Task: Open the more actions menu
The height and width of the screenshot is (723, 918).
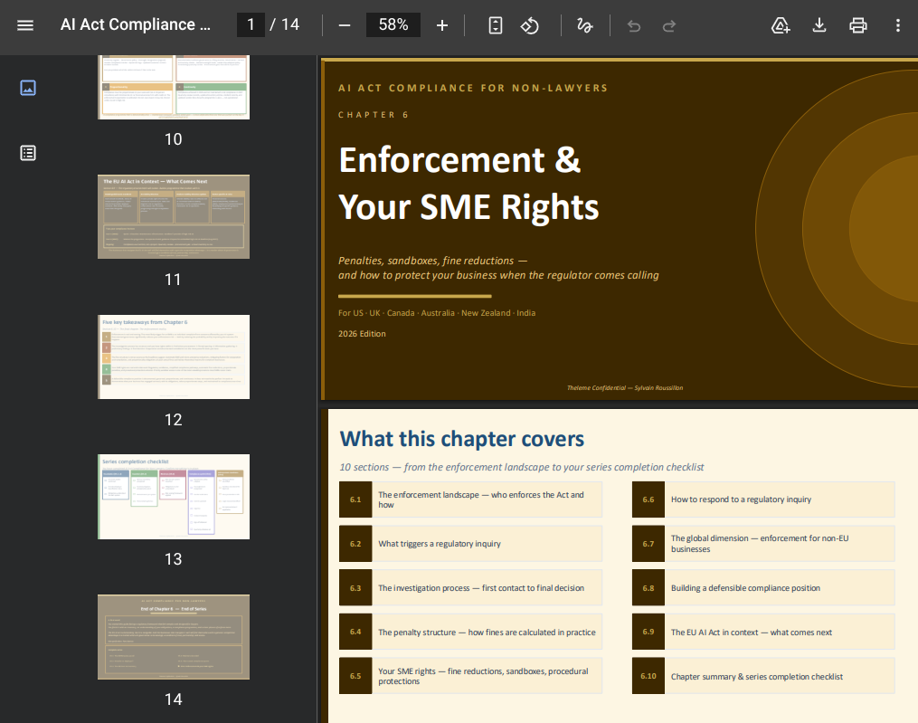Action: [897, 25]
